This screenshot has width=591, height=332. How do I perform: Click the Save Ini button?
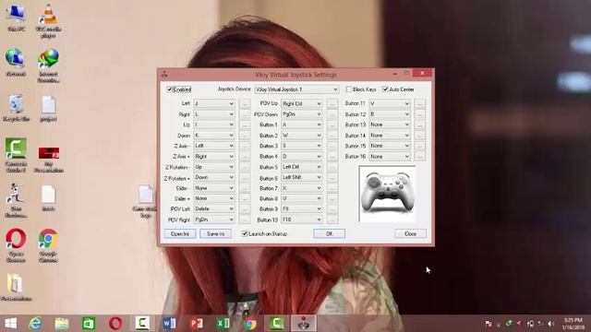[215, 233]
